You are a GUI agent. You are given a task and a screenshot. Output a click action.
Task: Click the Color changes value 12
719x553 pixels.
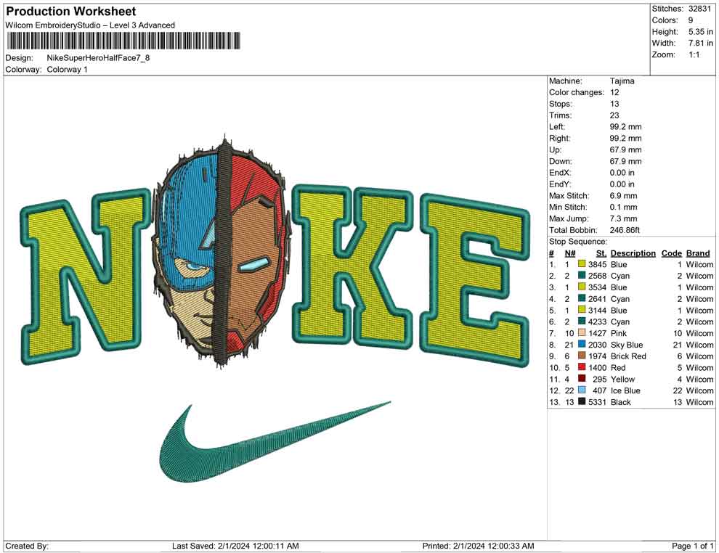point(614,92)
